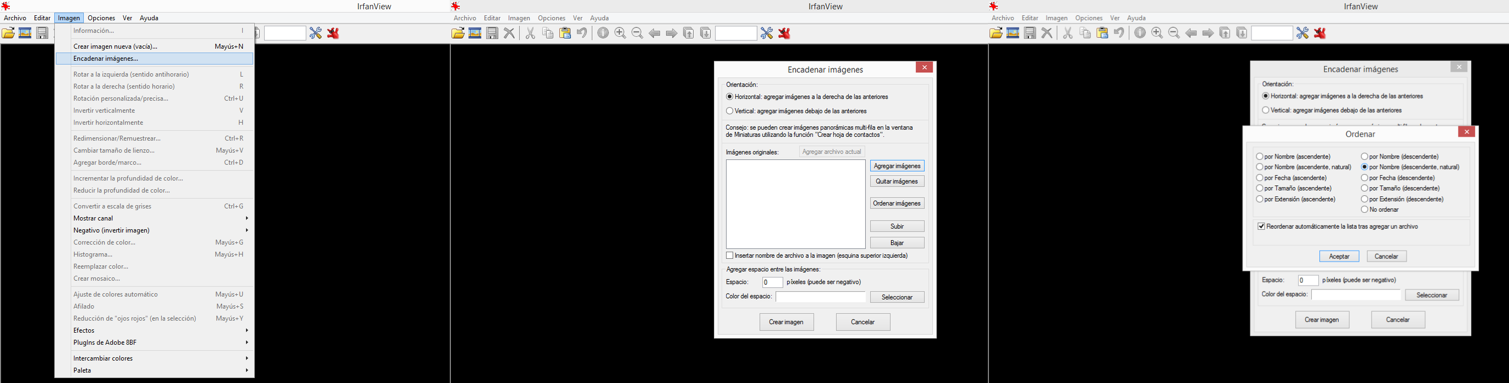Click the 'Subir' button
Image resolution: width=1509 pixels, height=383 pixels.
[x=898, y=227]
